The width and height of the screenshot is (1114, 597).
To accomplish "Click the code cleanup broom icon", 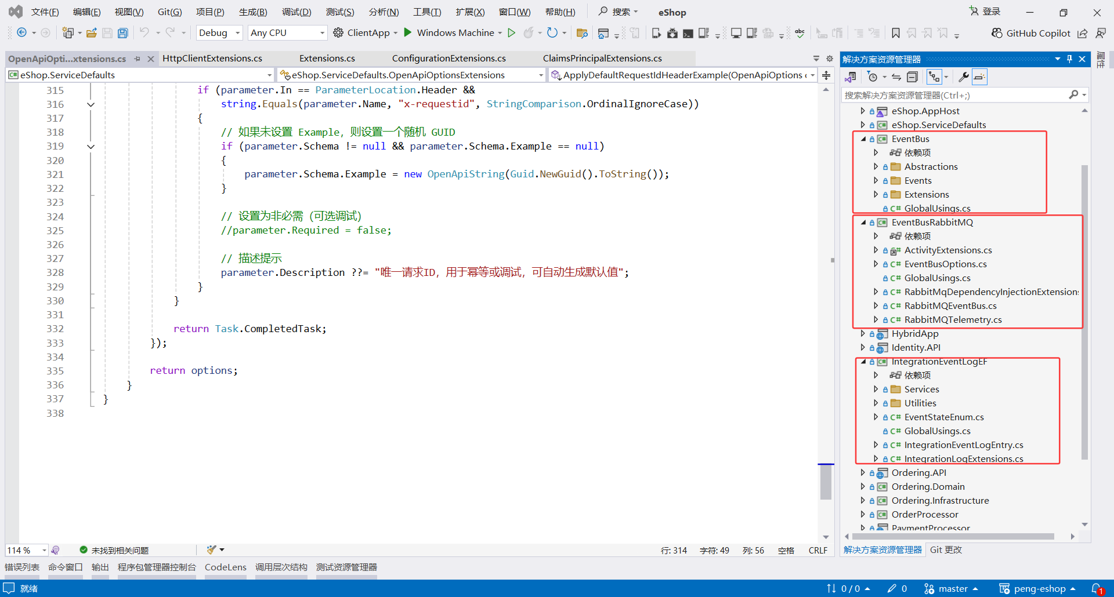I will coord(211,549).
